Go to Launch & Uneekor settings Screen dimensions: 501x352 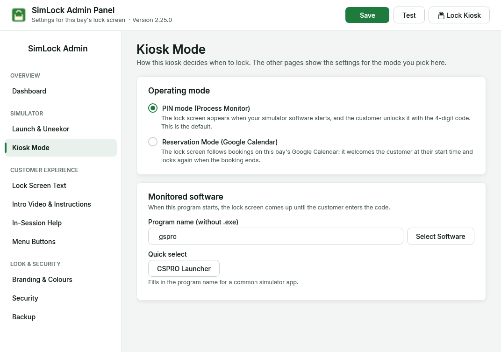61,129
